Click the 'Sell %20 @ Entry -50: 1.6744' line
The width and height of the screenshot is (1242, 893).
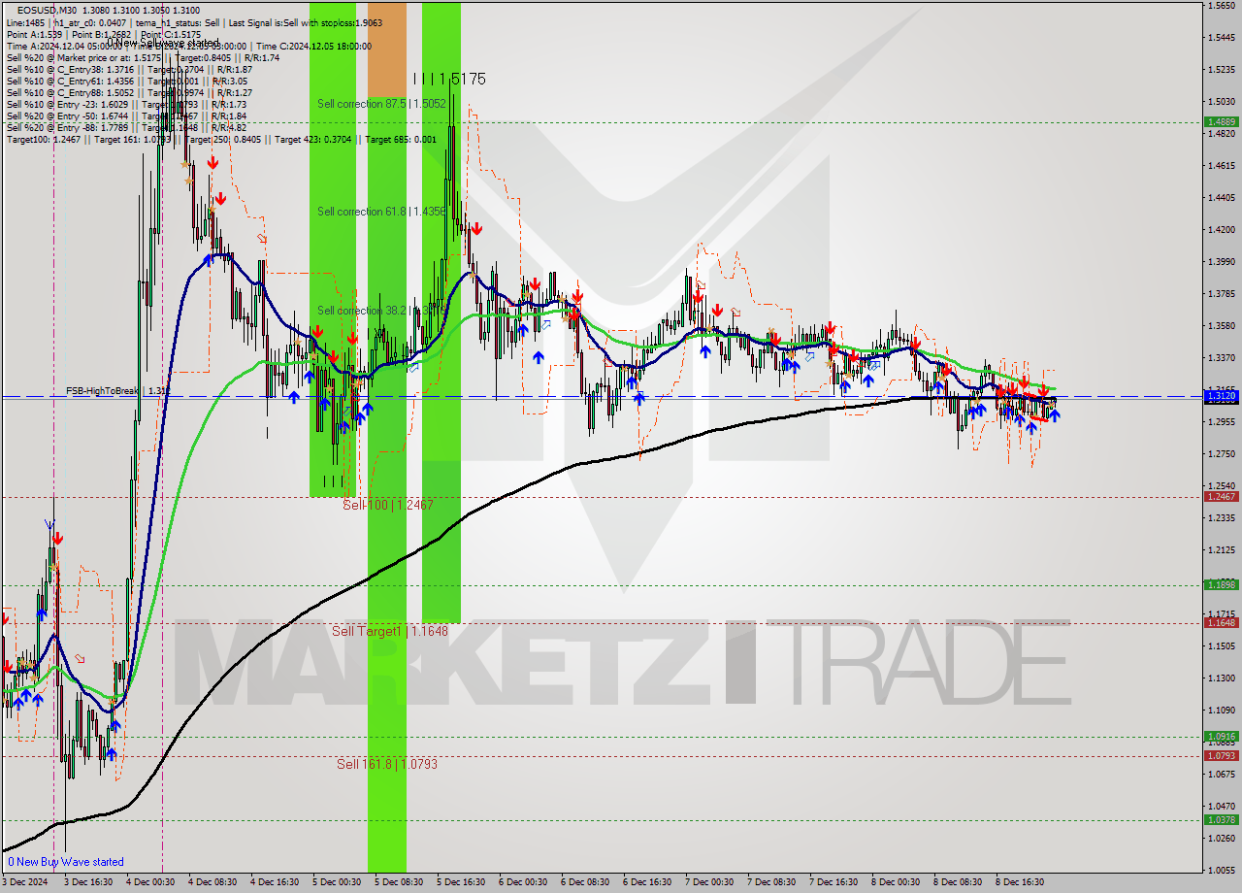(x=126, y=116)
